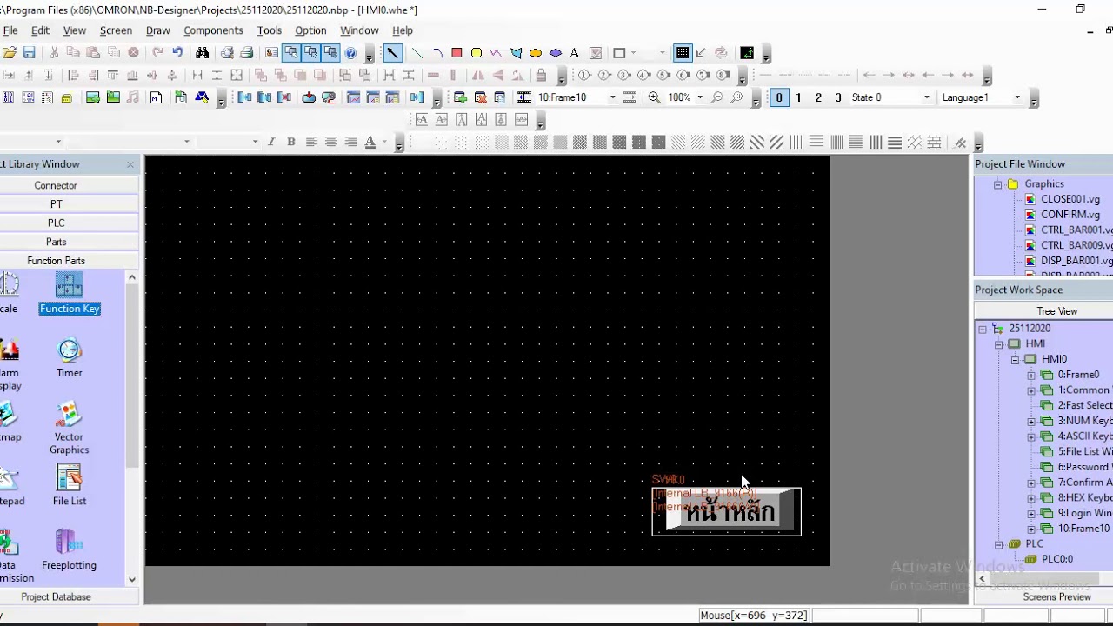Screen dimensions: 1113x626
Task: Open the Option menu
Action: [310, 30]
